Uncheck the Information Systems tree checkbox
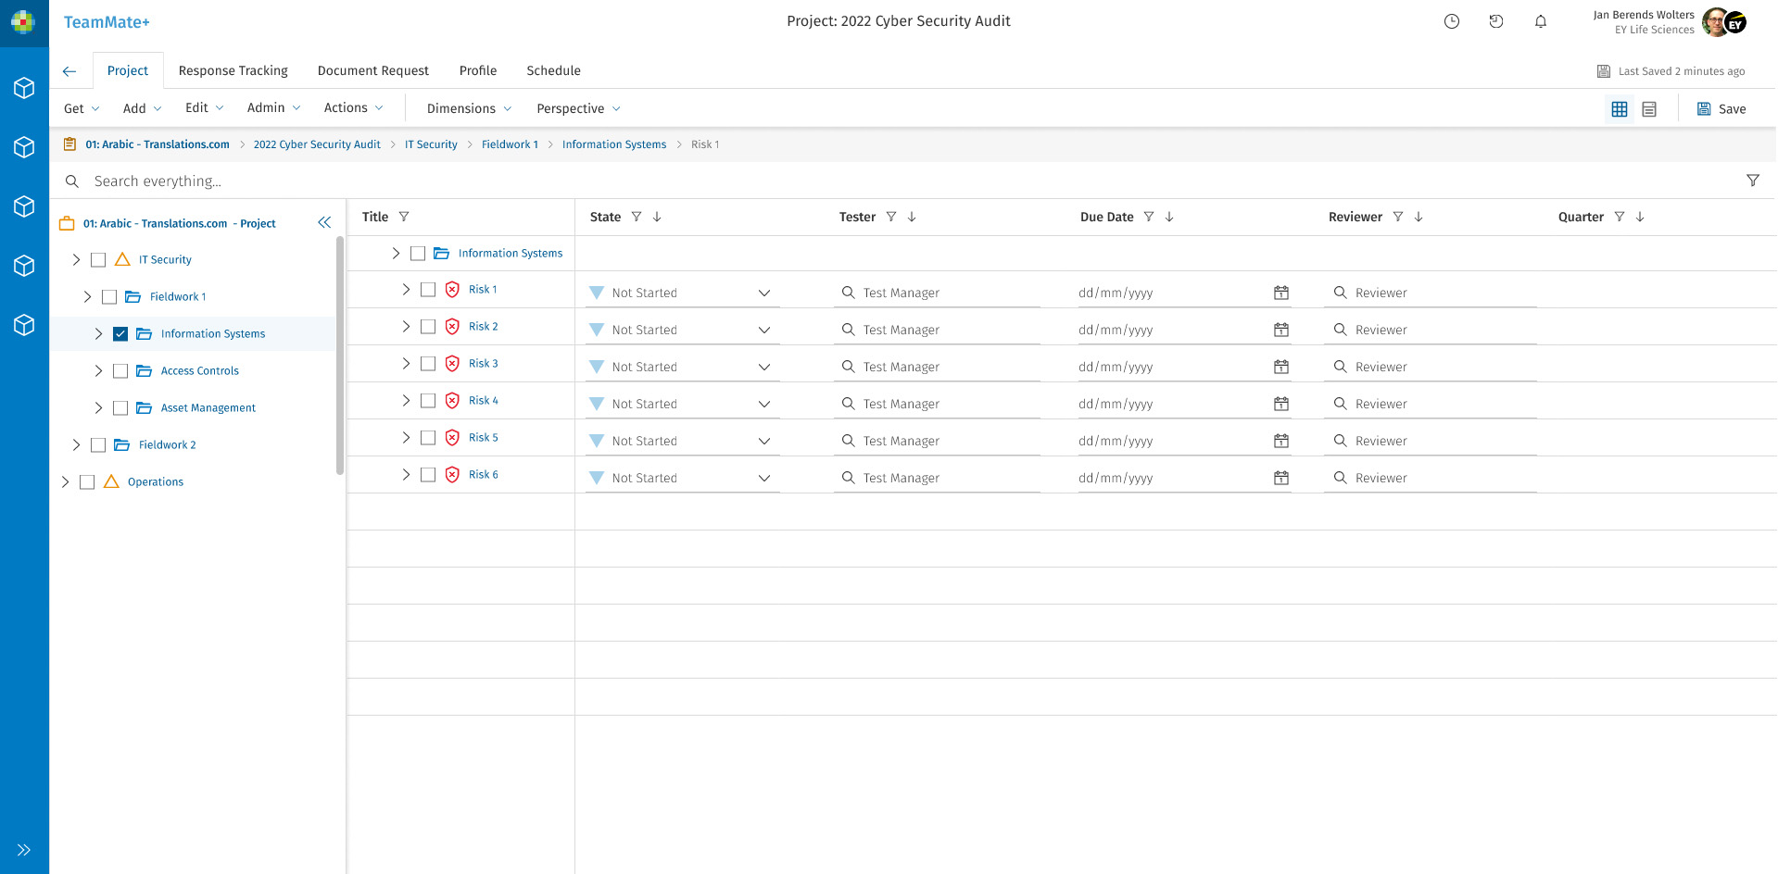This screenshot has width=1778, height=874. pos(120,333)
